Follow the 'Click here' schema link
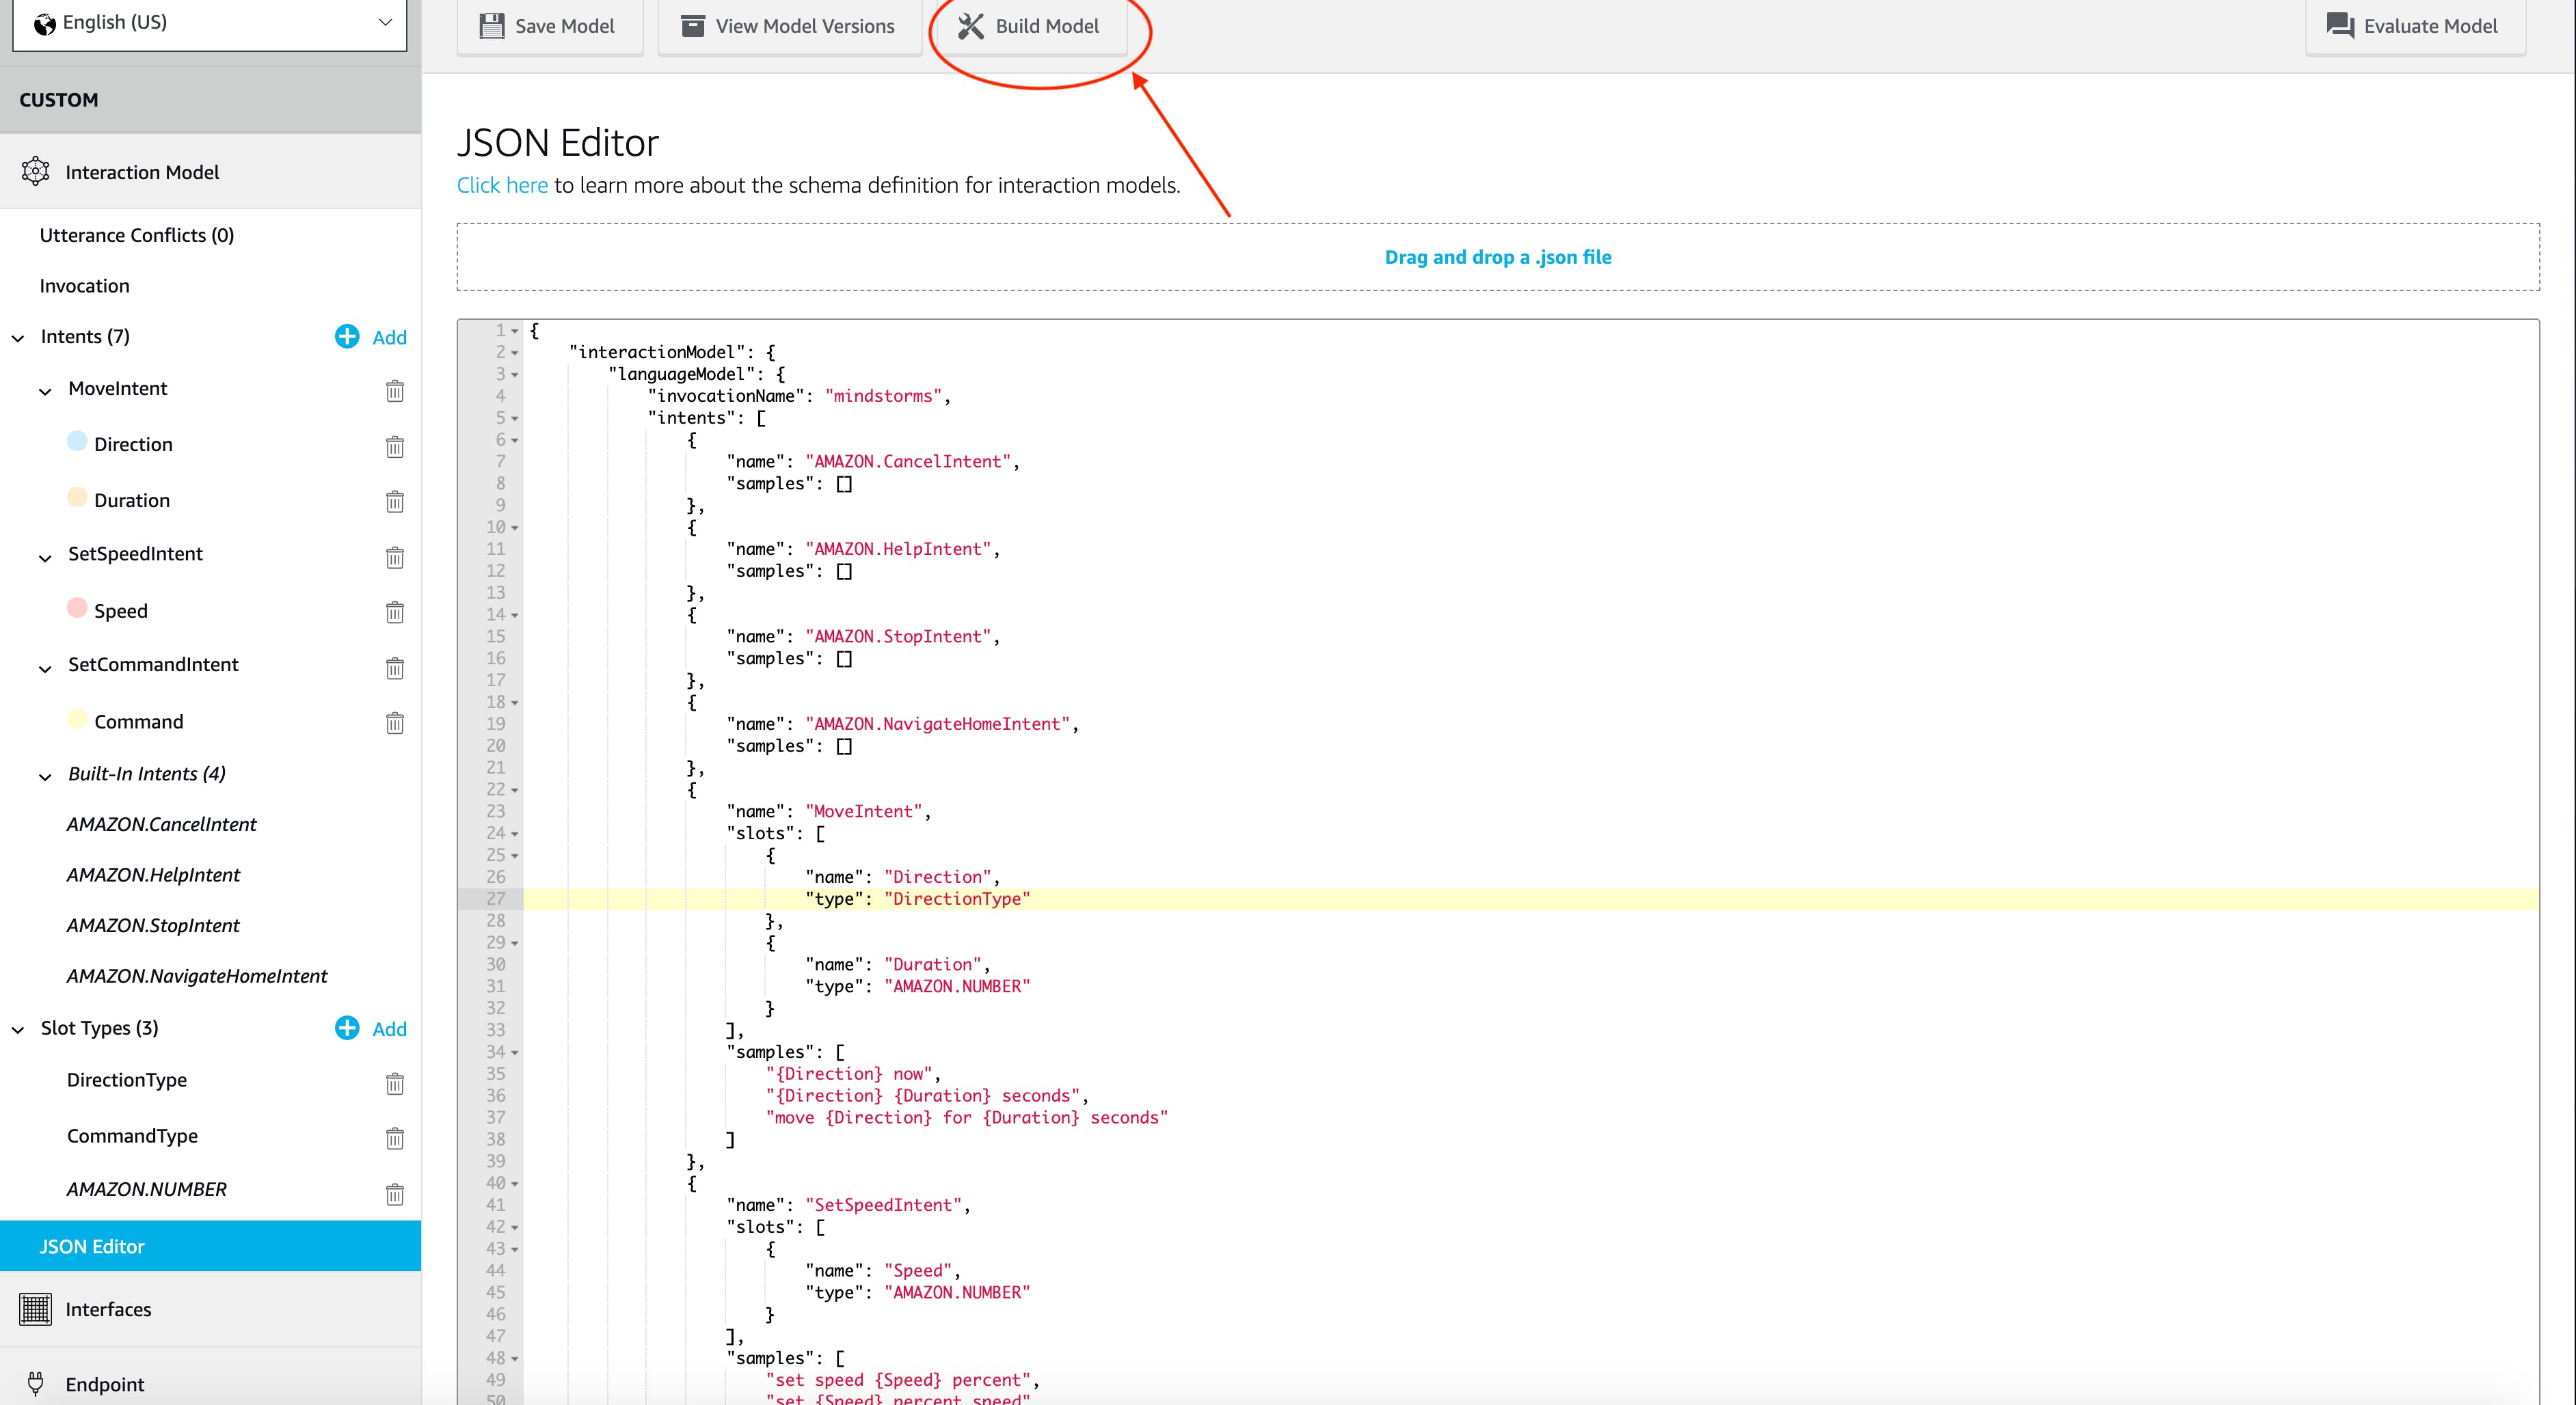The height and width of the screenshot is (1405, 2576). 502,185
